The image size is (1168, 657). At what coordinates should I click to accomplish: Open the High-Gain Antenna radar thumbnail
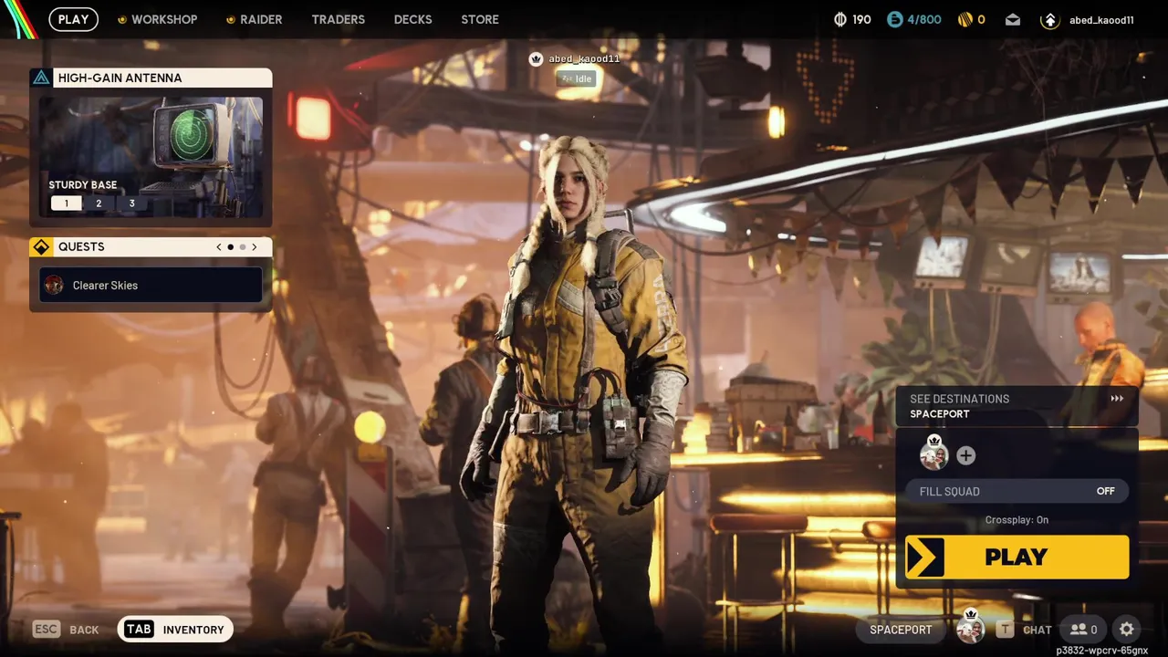click(x=151, y=156)
